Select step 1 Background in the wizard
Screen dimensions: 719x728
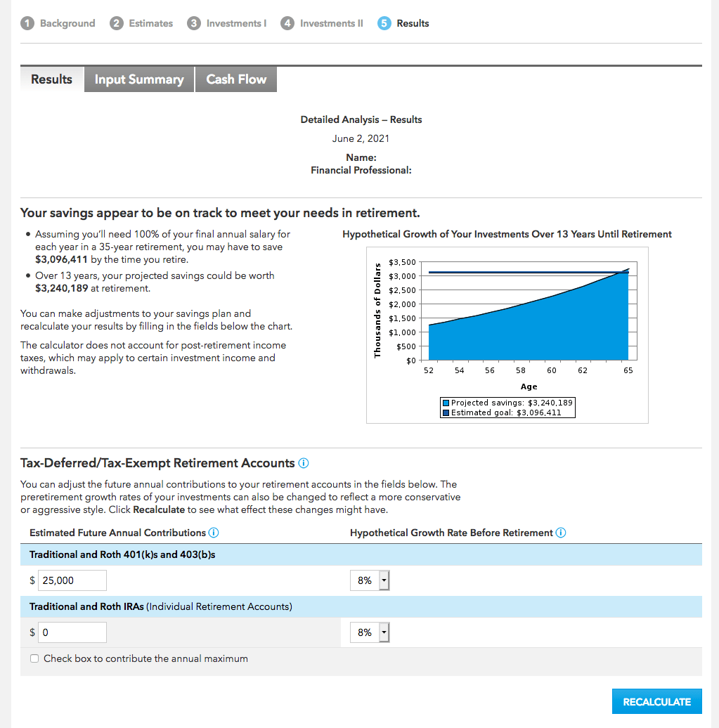coord(27,22)
